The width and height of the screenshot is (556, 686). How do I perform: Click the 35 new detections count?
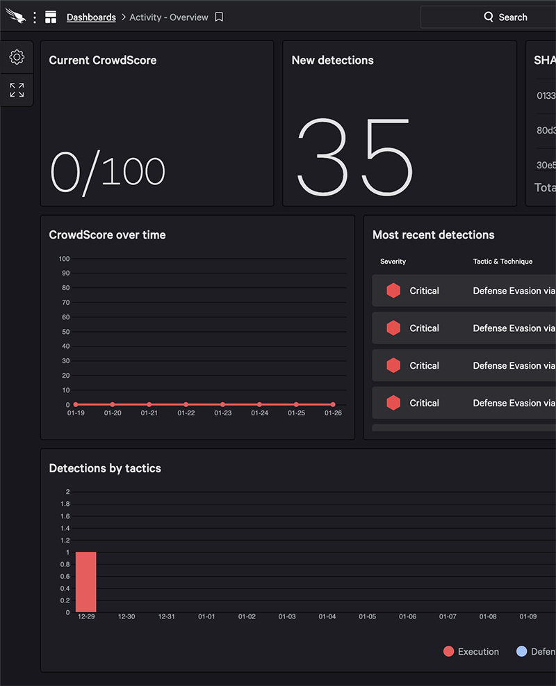[354, 158]
